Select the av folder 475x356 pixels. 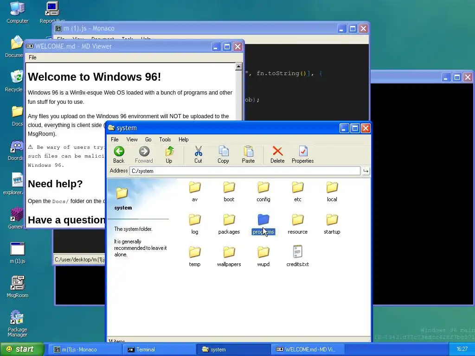pyautogui.click(x=195, y=191)
